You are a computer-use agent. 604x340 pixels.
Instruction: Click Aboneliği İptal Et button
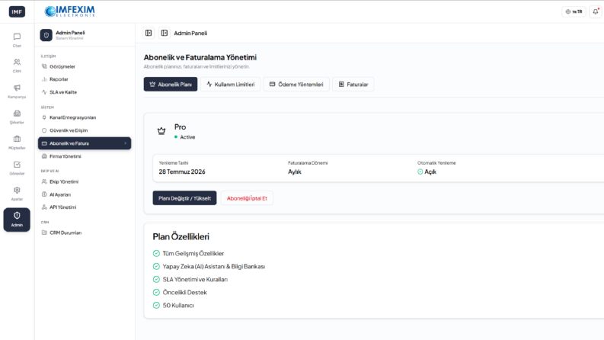(247, 198)
